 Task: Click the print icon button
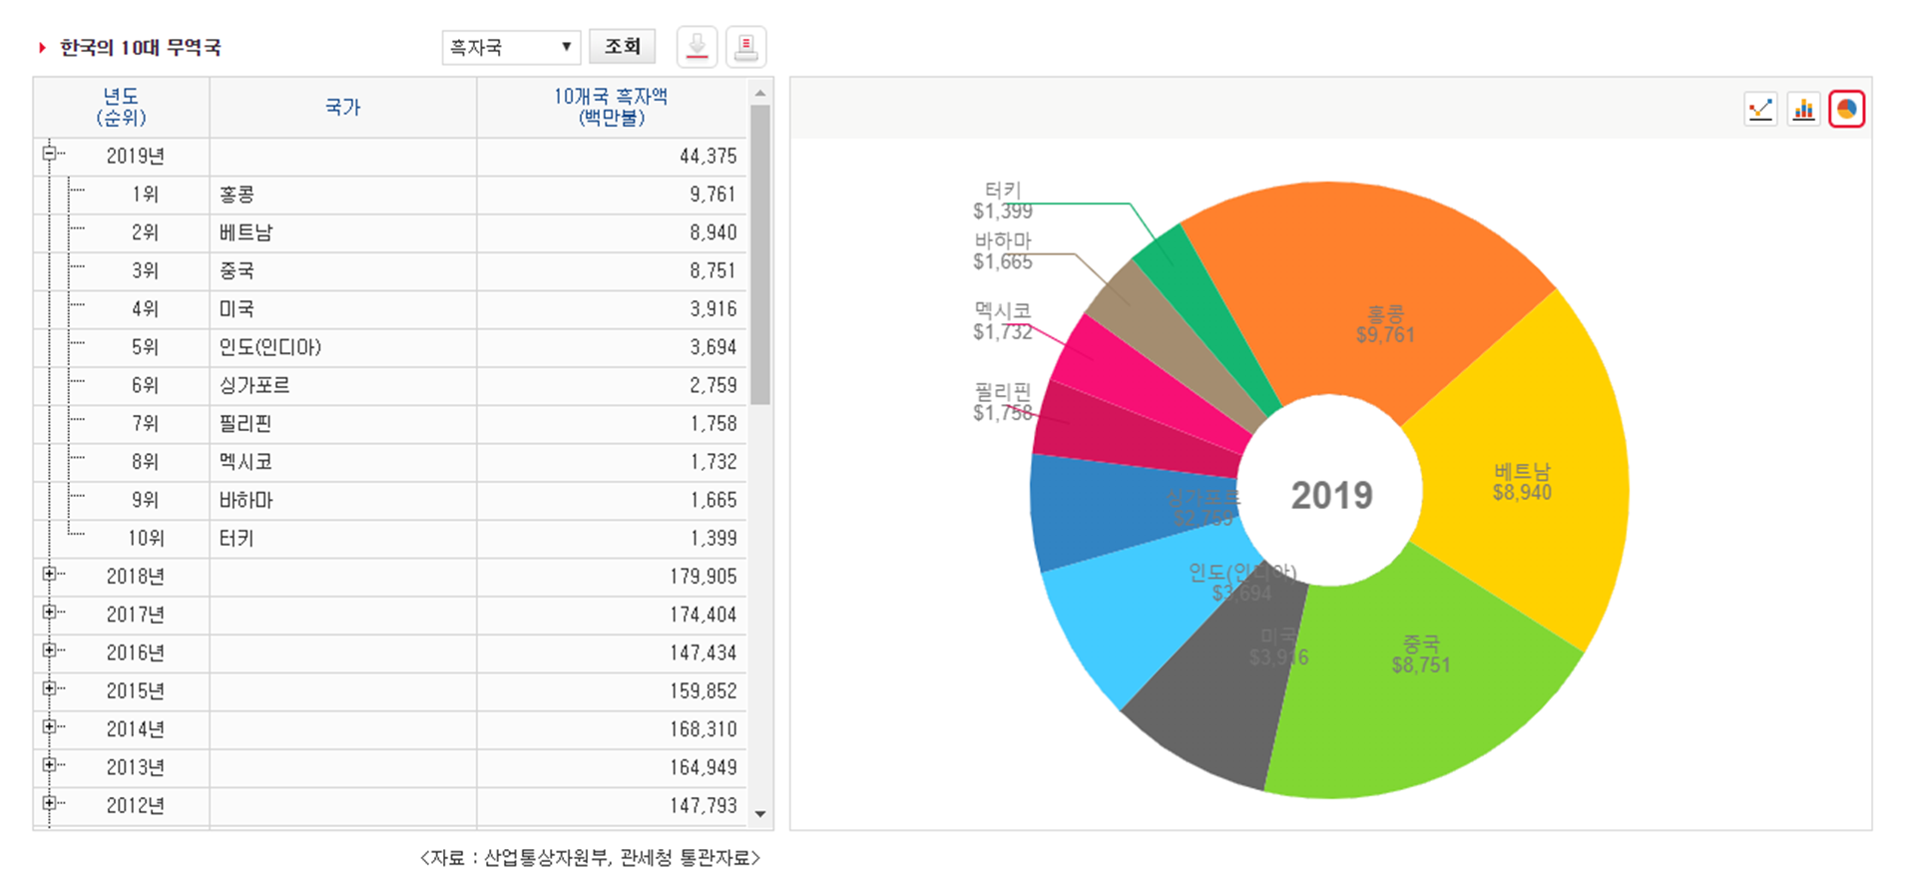(x=745, y=47)
